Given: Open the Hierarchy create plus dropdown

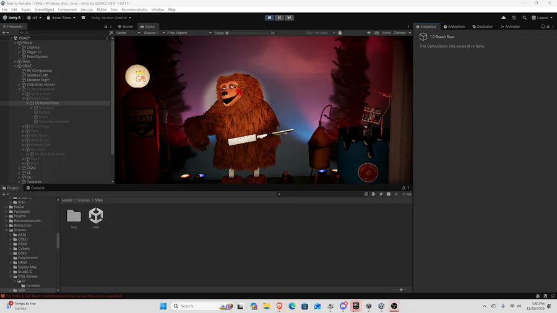Looking at the screenshot, I should [6, 33].
